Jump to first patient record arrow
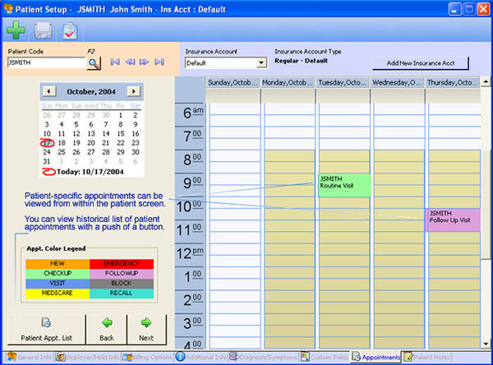The image size is (493, 365). (x=115, y=62)
